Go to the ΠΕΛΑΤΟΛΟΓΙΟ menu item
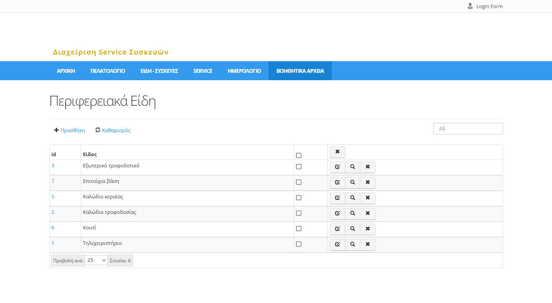Image resolution: width=552 pixels, height=303 pixels. click(x=107, y=71)
